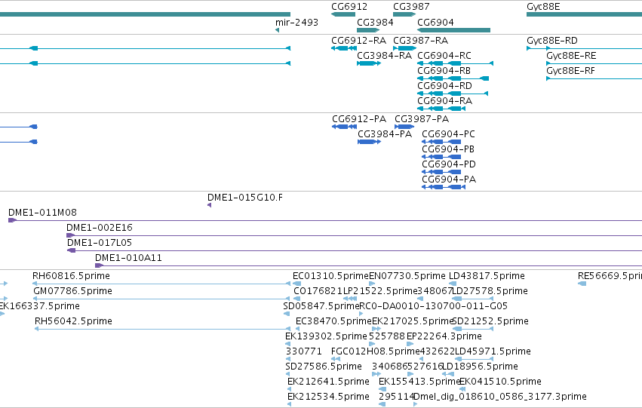Click the Gyc88E gene label
This screenshot has height=408, width=642.
click(543, 7)
